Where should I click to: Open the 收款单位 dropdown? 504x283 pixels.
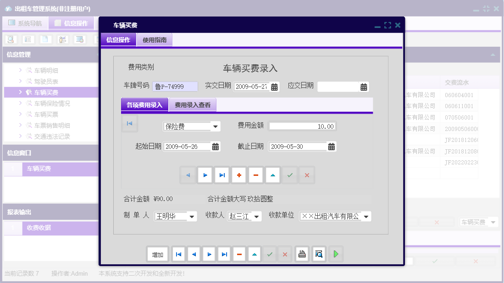[x=366, y=216]
